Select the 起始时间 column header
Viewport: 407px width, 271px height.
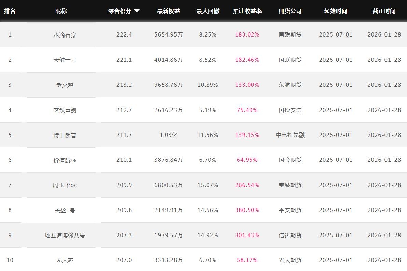335,11
